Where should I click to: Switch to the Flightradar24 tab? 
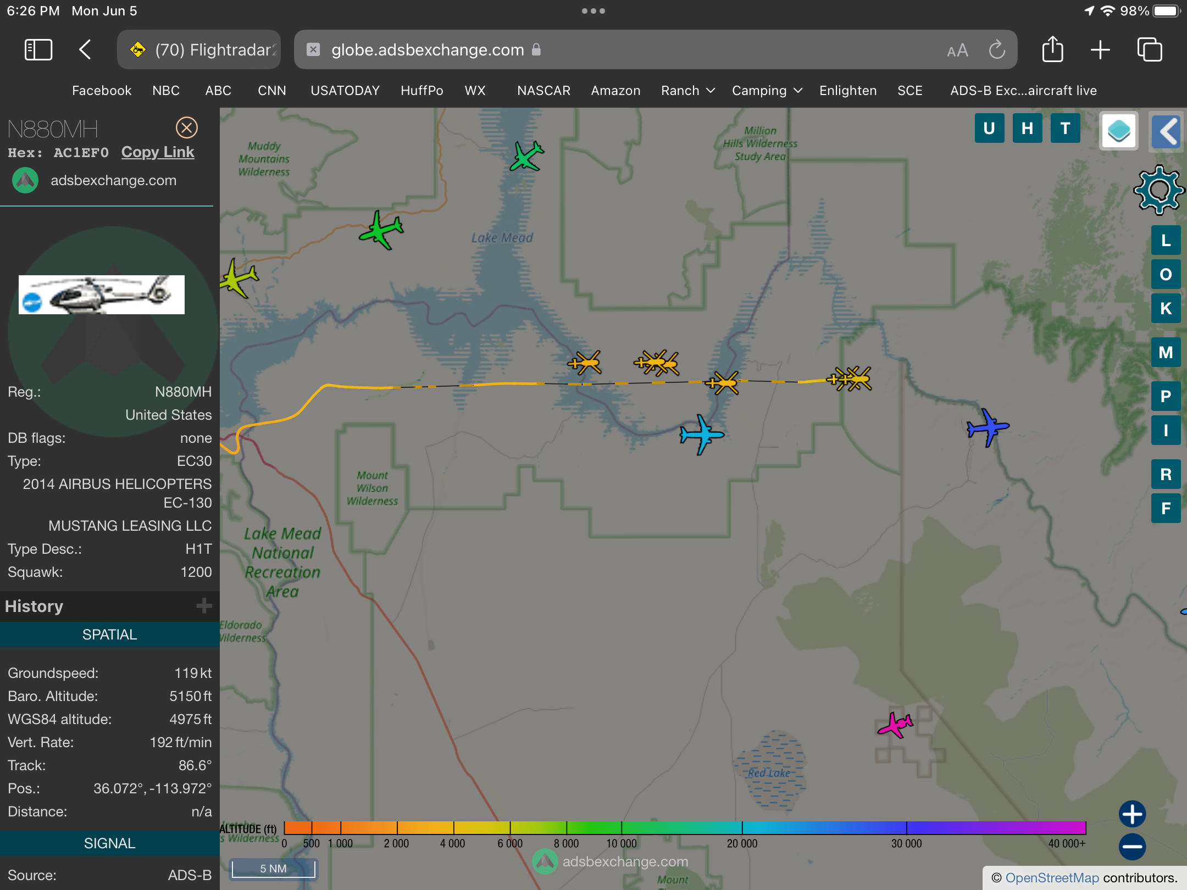click(199, 50)
